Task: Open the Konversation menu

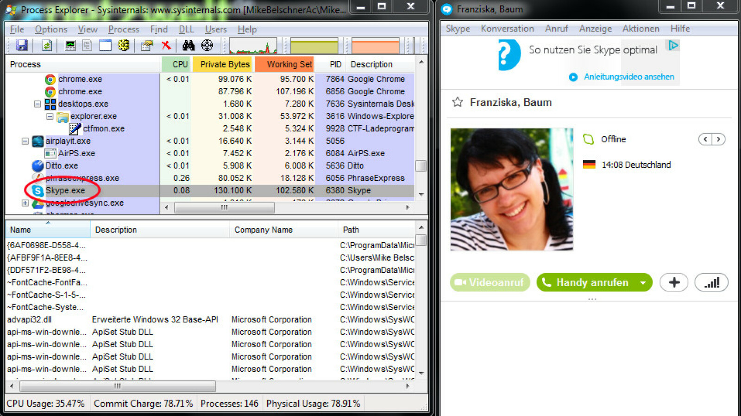Action: [507, 29]
